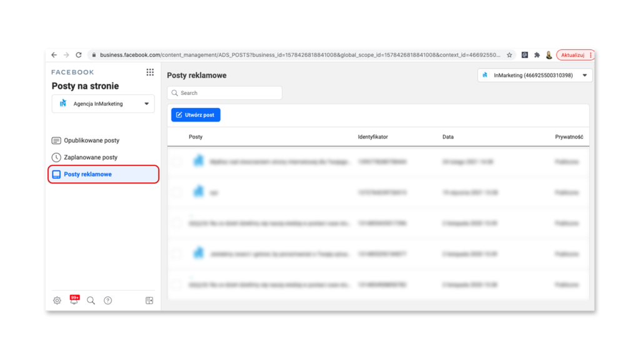View site info via the padlock icon
The image size is (640, 360).
pos(94,55)
